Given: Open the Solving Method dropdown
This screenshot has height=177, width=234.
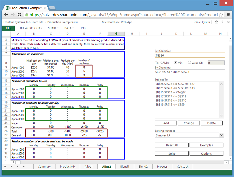Looking at the screenshot, I should (x=221, y=135).
